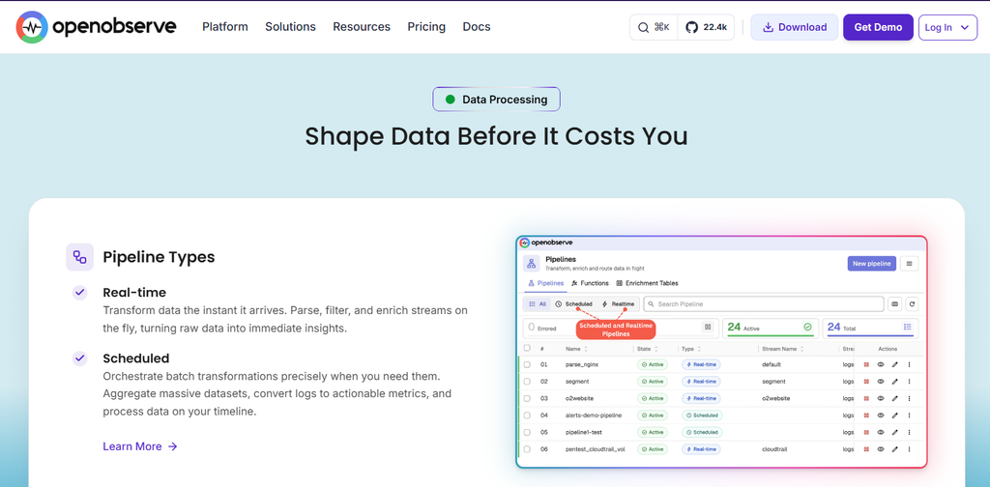Open the more-options menu for parse_nginx
990x487 pixels.
coord(909,364)
